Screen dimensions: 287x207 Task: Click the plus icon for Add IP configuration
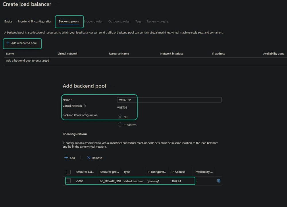(x=66, y=158)
